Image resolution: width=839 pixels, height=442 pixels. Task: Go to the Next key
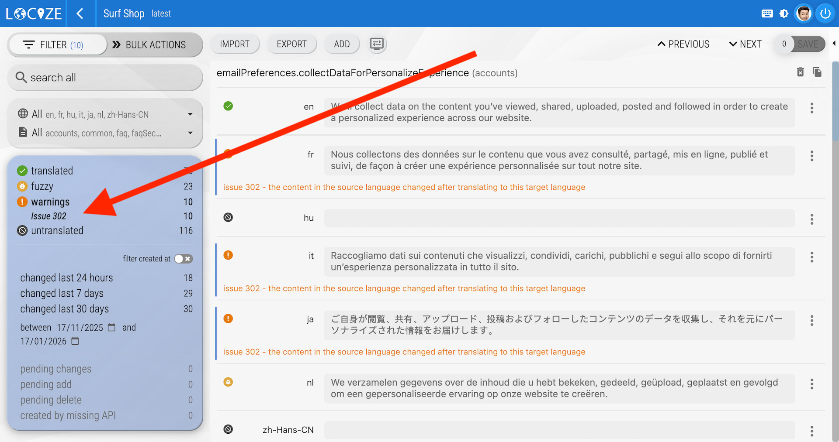(x=745, y=44)
